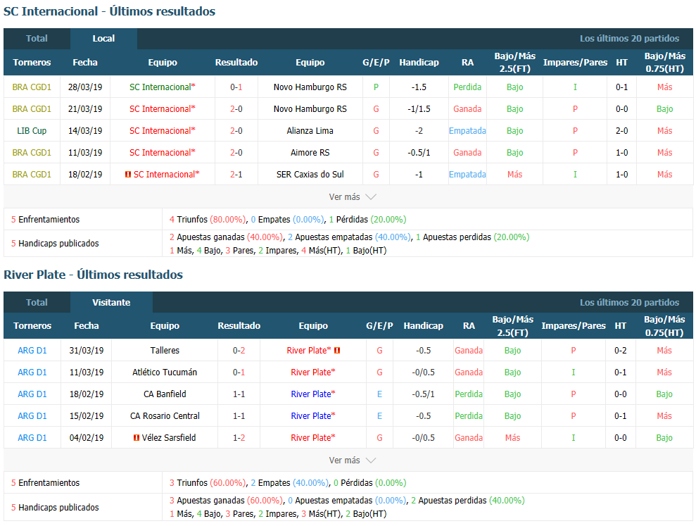Click 'Fecha' header in River Plate table
This screenshot has height=526, width=696.
[87, 325]
